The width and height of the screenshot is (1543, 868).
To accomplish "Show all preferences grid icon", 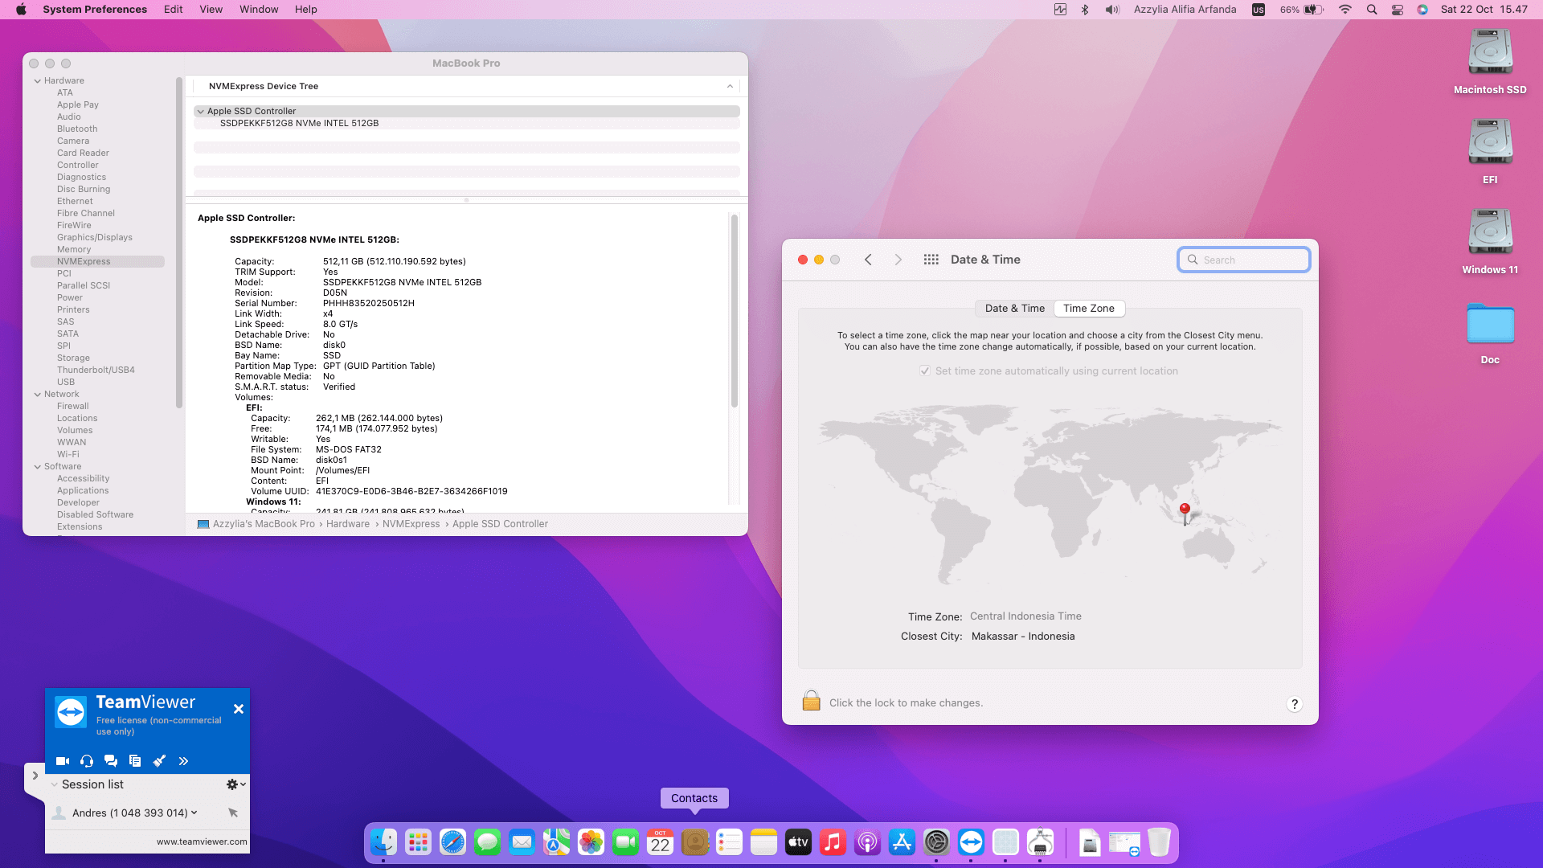I will [x=931, y=260].
